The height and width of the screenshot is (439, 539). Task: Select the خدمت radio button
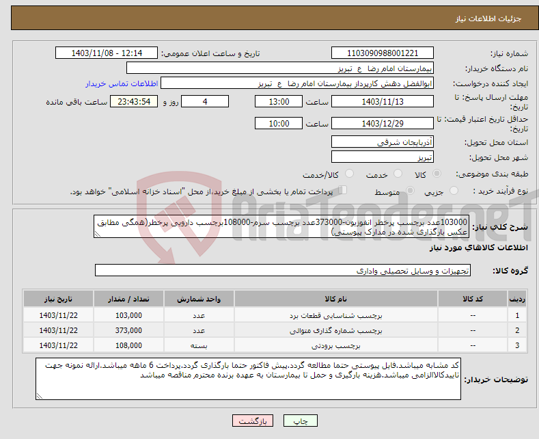(x=398, y=174)
